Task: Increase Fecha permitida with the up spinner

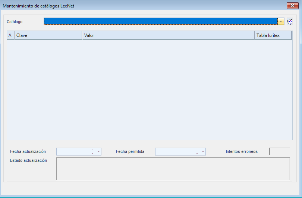Action: click(197, 150)
